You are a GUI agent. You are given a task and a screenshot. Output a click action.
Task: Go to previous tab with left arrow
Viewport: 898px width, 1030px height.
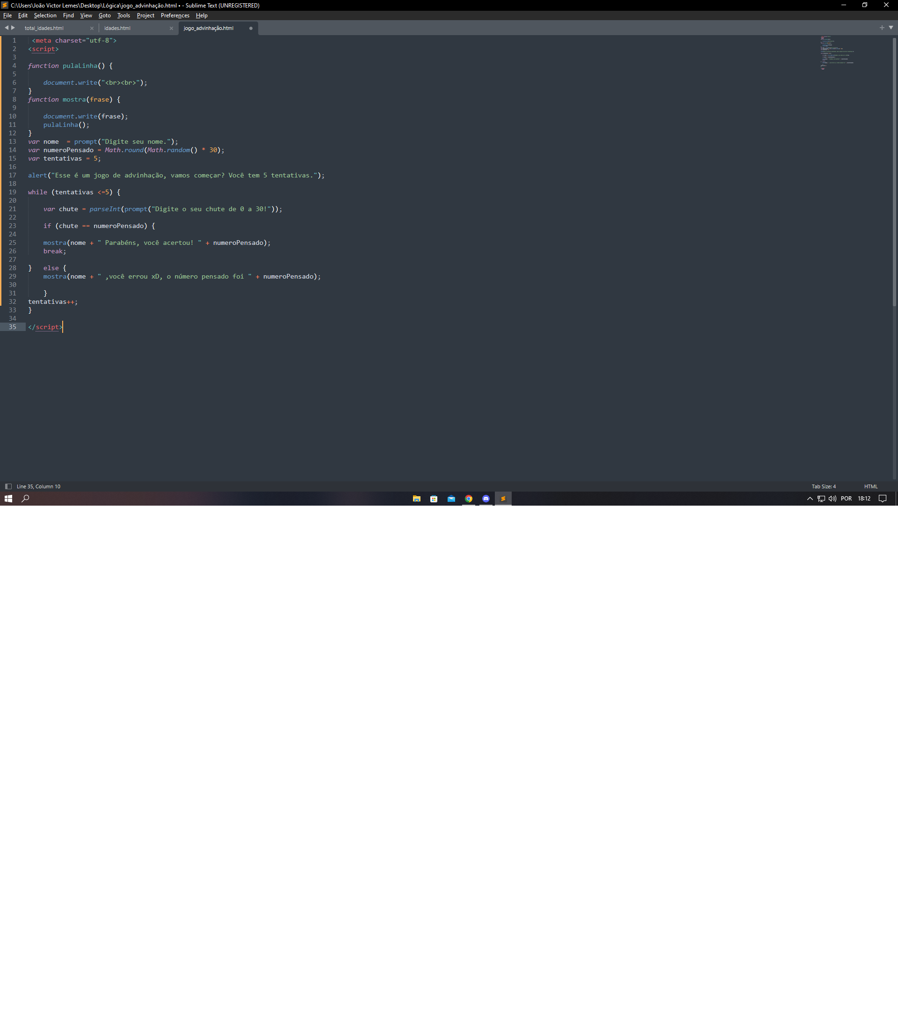point(7,28)
